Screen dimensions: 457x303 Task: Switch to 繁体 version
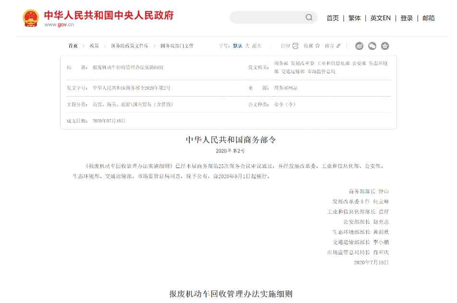tap(355, 18)
